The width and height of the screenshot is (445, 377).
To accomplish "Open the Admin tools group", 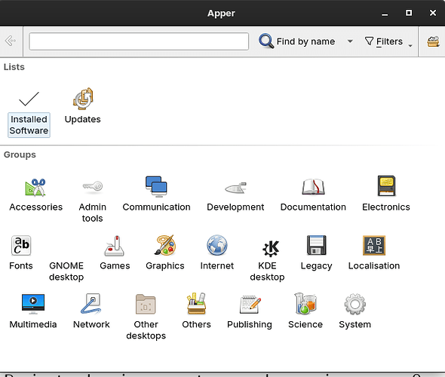I will coord(93,200).
